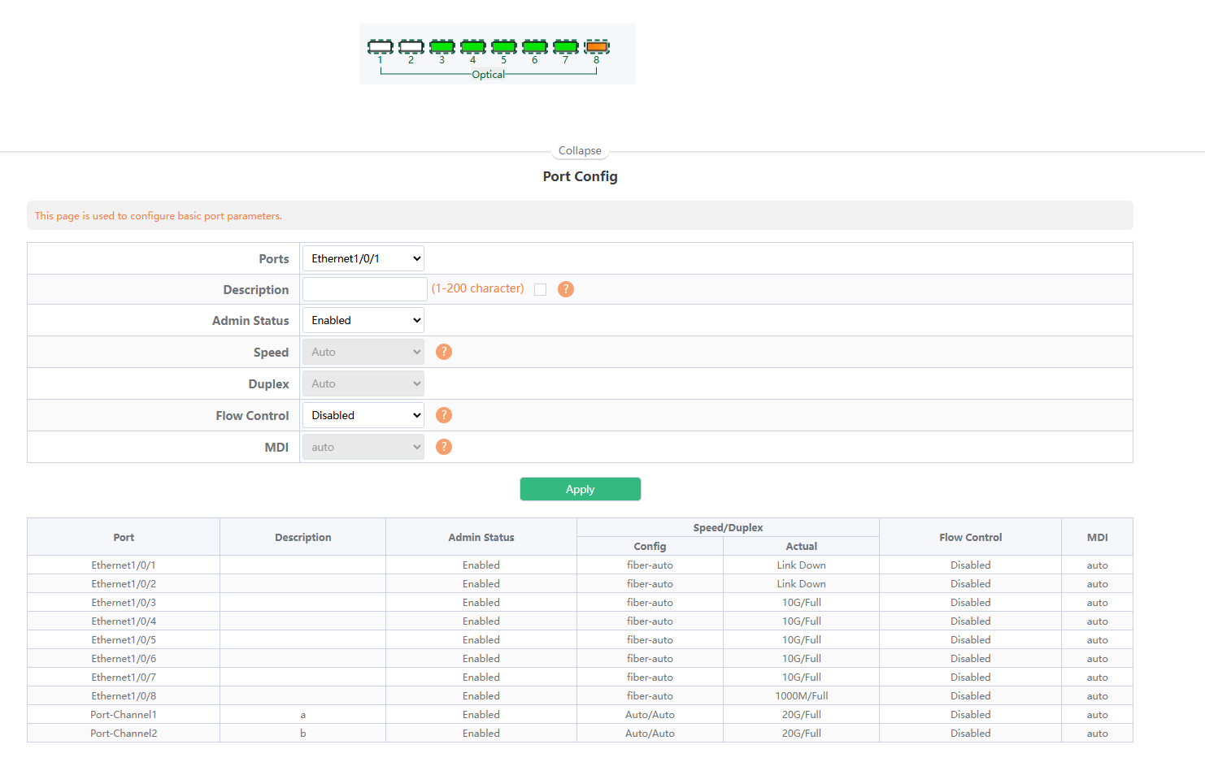This screenshot has width=1205, height=762.
Task: Click in the Description text field
Action: [x=364, y=289]
